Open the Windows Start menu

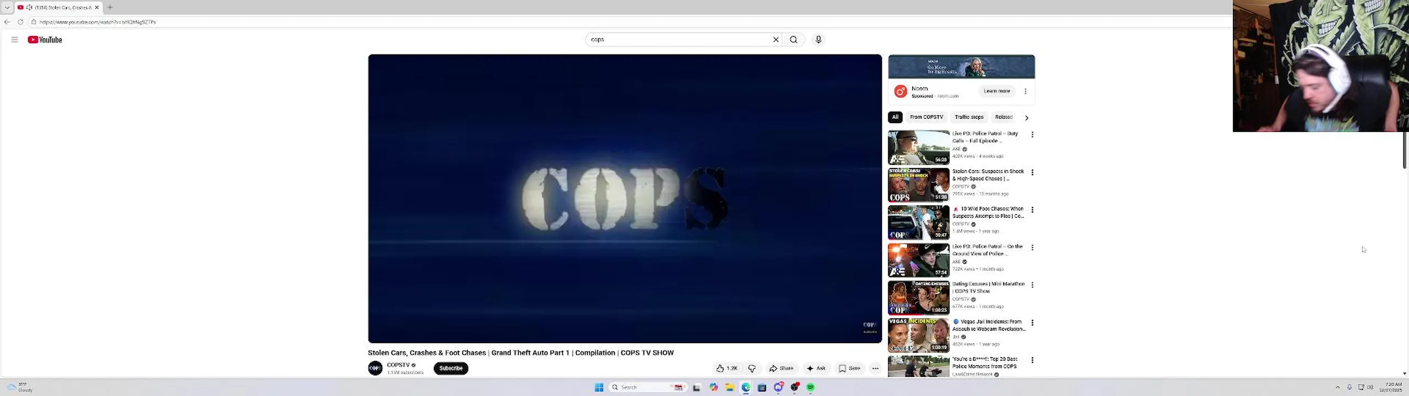point(599,388)
